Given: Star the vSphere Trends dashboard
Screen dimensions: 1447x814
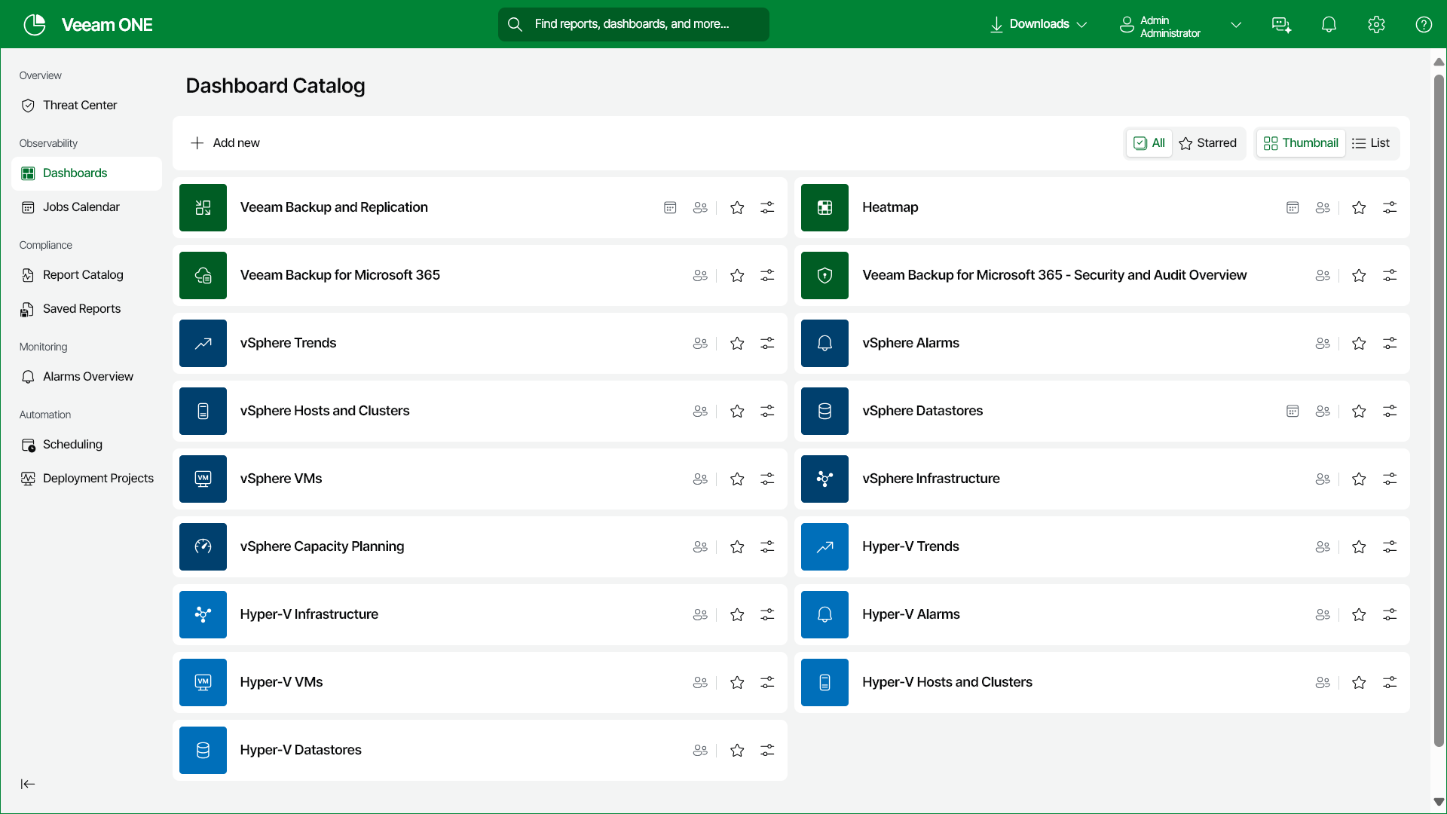Looking at the screenshot, I should click(x=737, y=343).
